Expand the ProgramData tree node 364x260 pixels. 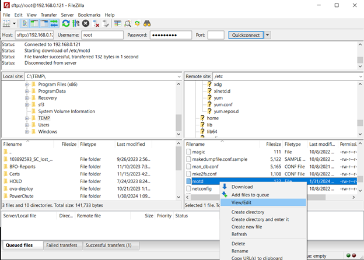[x=27, y=91]
